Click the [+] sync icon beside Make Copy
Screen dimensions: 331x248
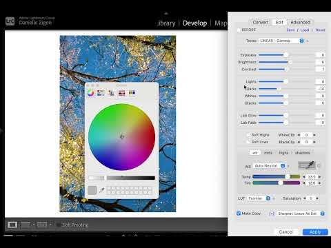tap(272, 214)
